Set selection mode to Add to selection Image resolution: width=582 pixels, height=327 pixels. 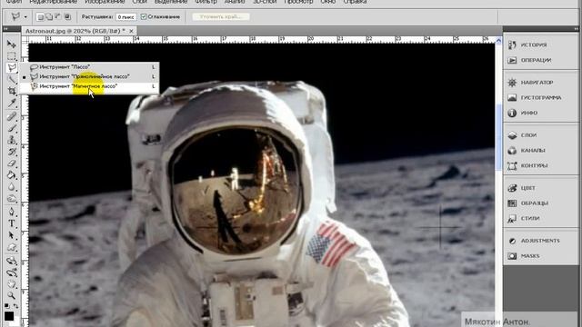(x=49, y=17)
